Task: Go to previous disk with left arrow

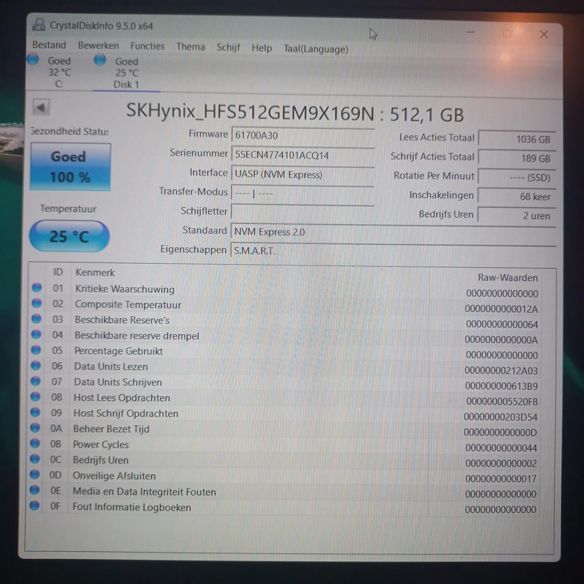Action: (x=41, y=108)
